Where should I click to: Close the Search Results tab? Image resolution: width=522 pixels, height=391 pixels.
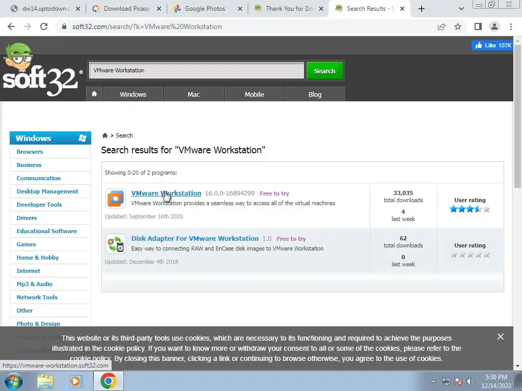tap(402, 9)
